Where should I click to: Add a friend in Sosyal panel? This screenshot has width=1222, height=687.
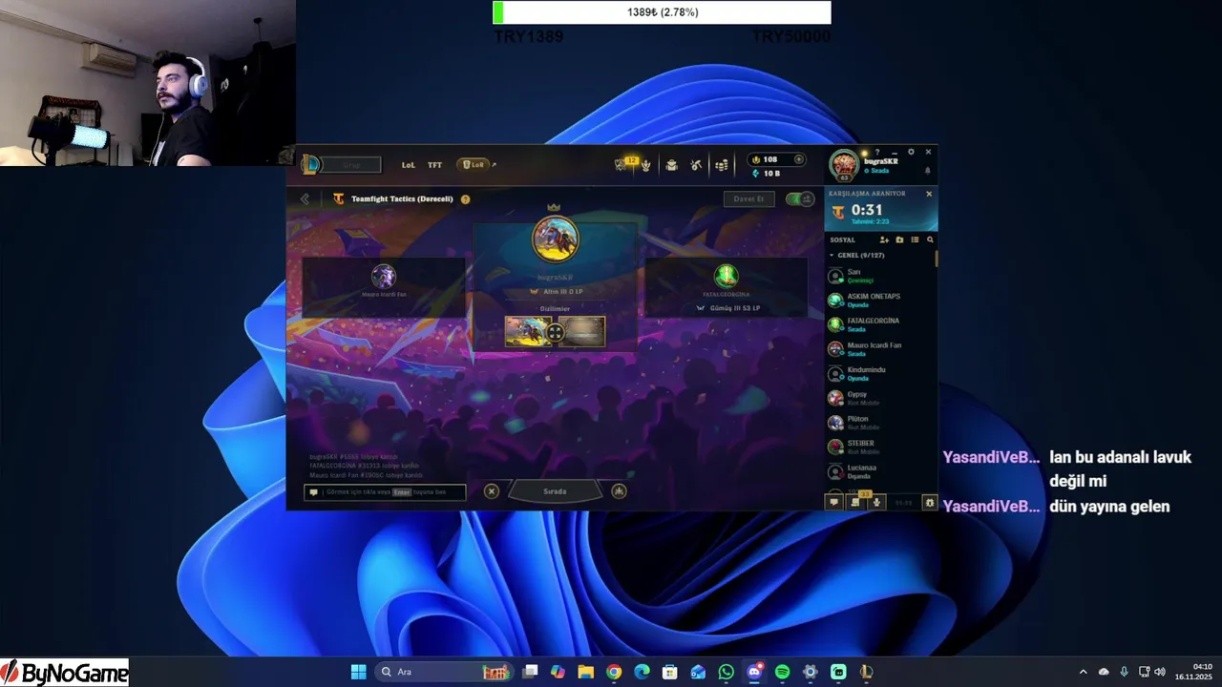884,239
